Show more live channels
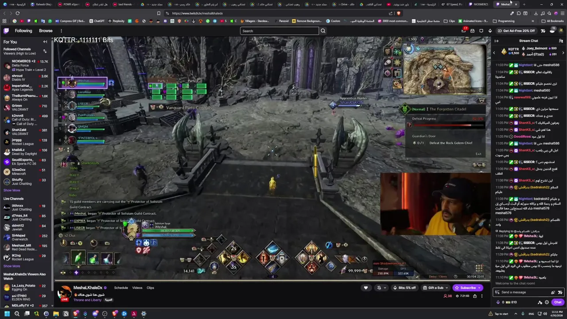The image size is (567, 319). click(12, 266)
